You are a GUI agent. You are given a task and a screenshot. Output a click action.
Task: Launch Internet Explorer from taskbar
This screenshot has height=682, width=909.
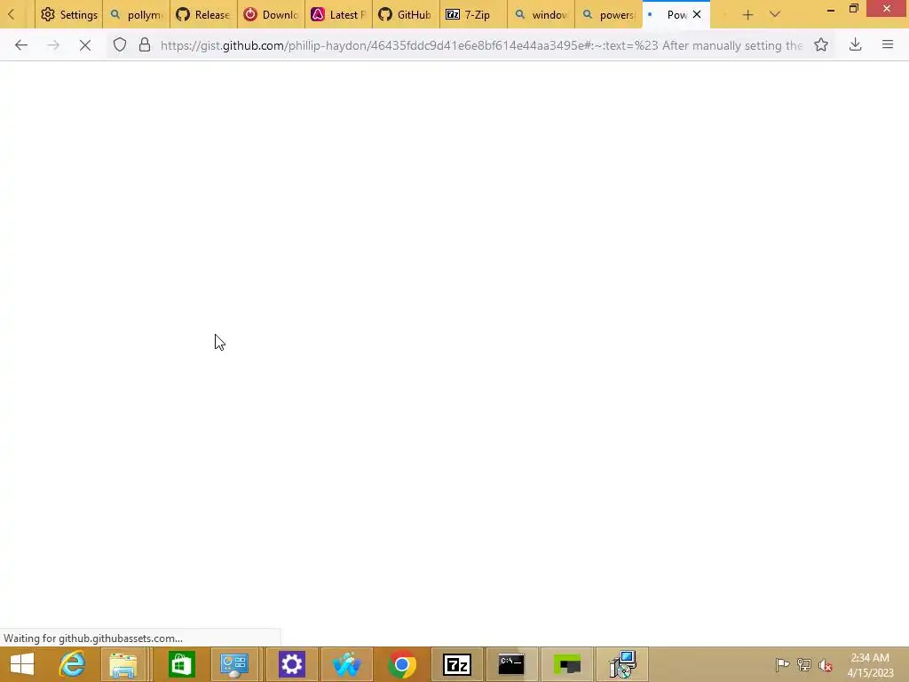point(73,664)
